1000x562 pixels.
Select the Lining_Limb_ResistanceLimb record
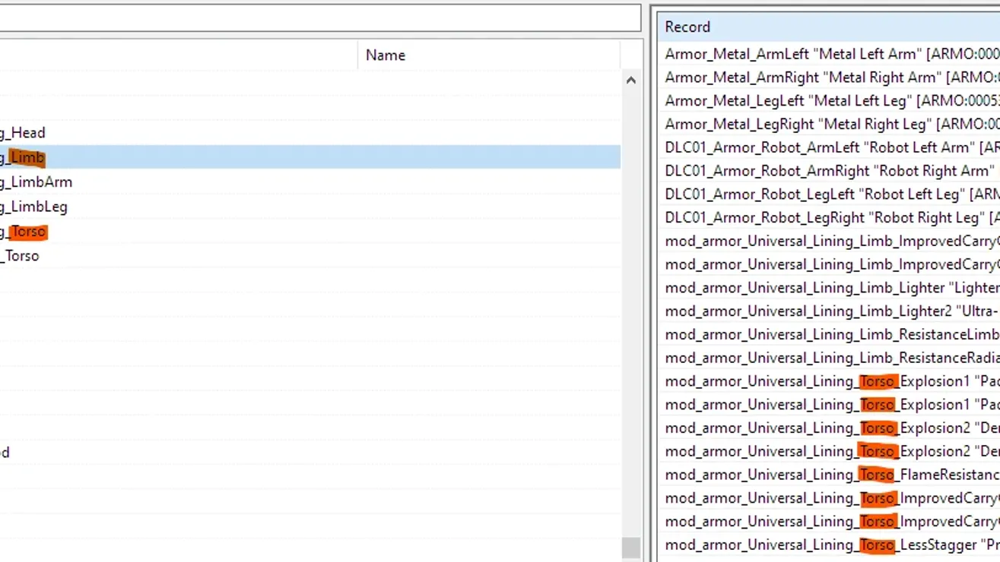(829, 335)
